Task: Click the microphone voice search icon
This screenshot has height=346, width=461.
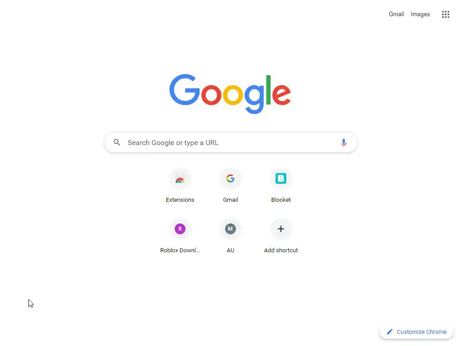Action: click(x=343, y=143)
